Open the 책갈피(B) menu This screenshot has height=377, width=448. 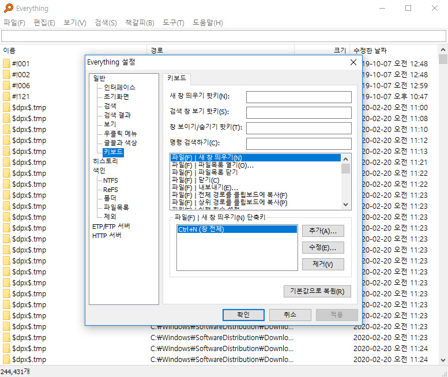[x=140, y=23]
